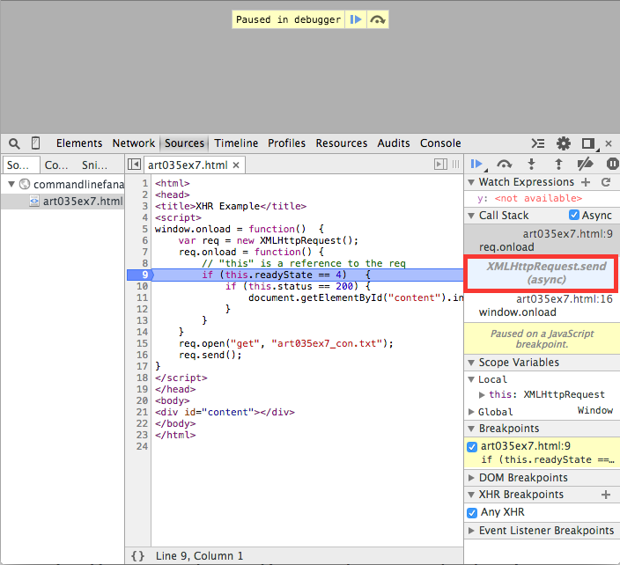Select the commandlinefana domain node
Viewport: 620px width, 565px height.
78,184
